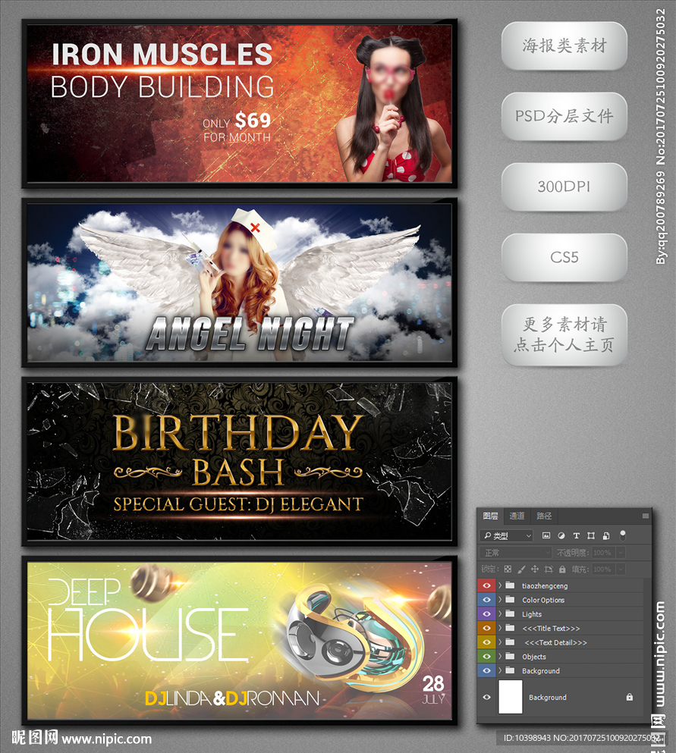Viewport: 676px width, 753px height.
Task: Expand the Color Options group
Action: click(x=500, y=600)
